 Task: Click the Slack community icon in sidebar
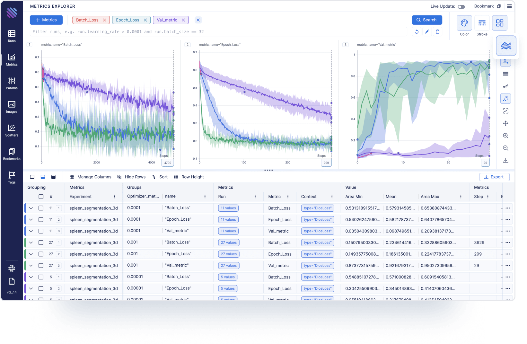pos(12,268)
